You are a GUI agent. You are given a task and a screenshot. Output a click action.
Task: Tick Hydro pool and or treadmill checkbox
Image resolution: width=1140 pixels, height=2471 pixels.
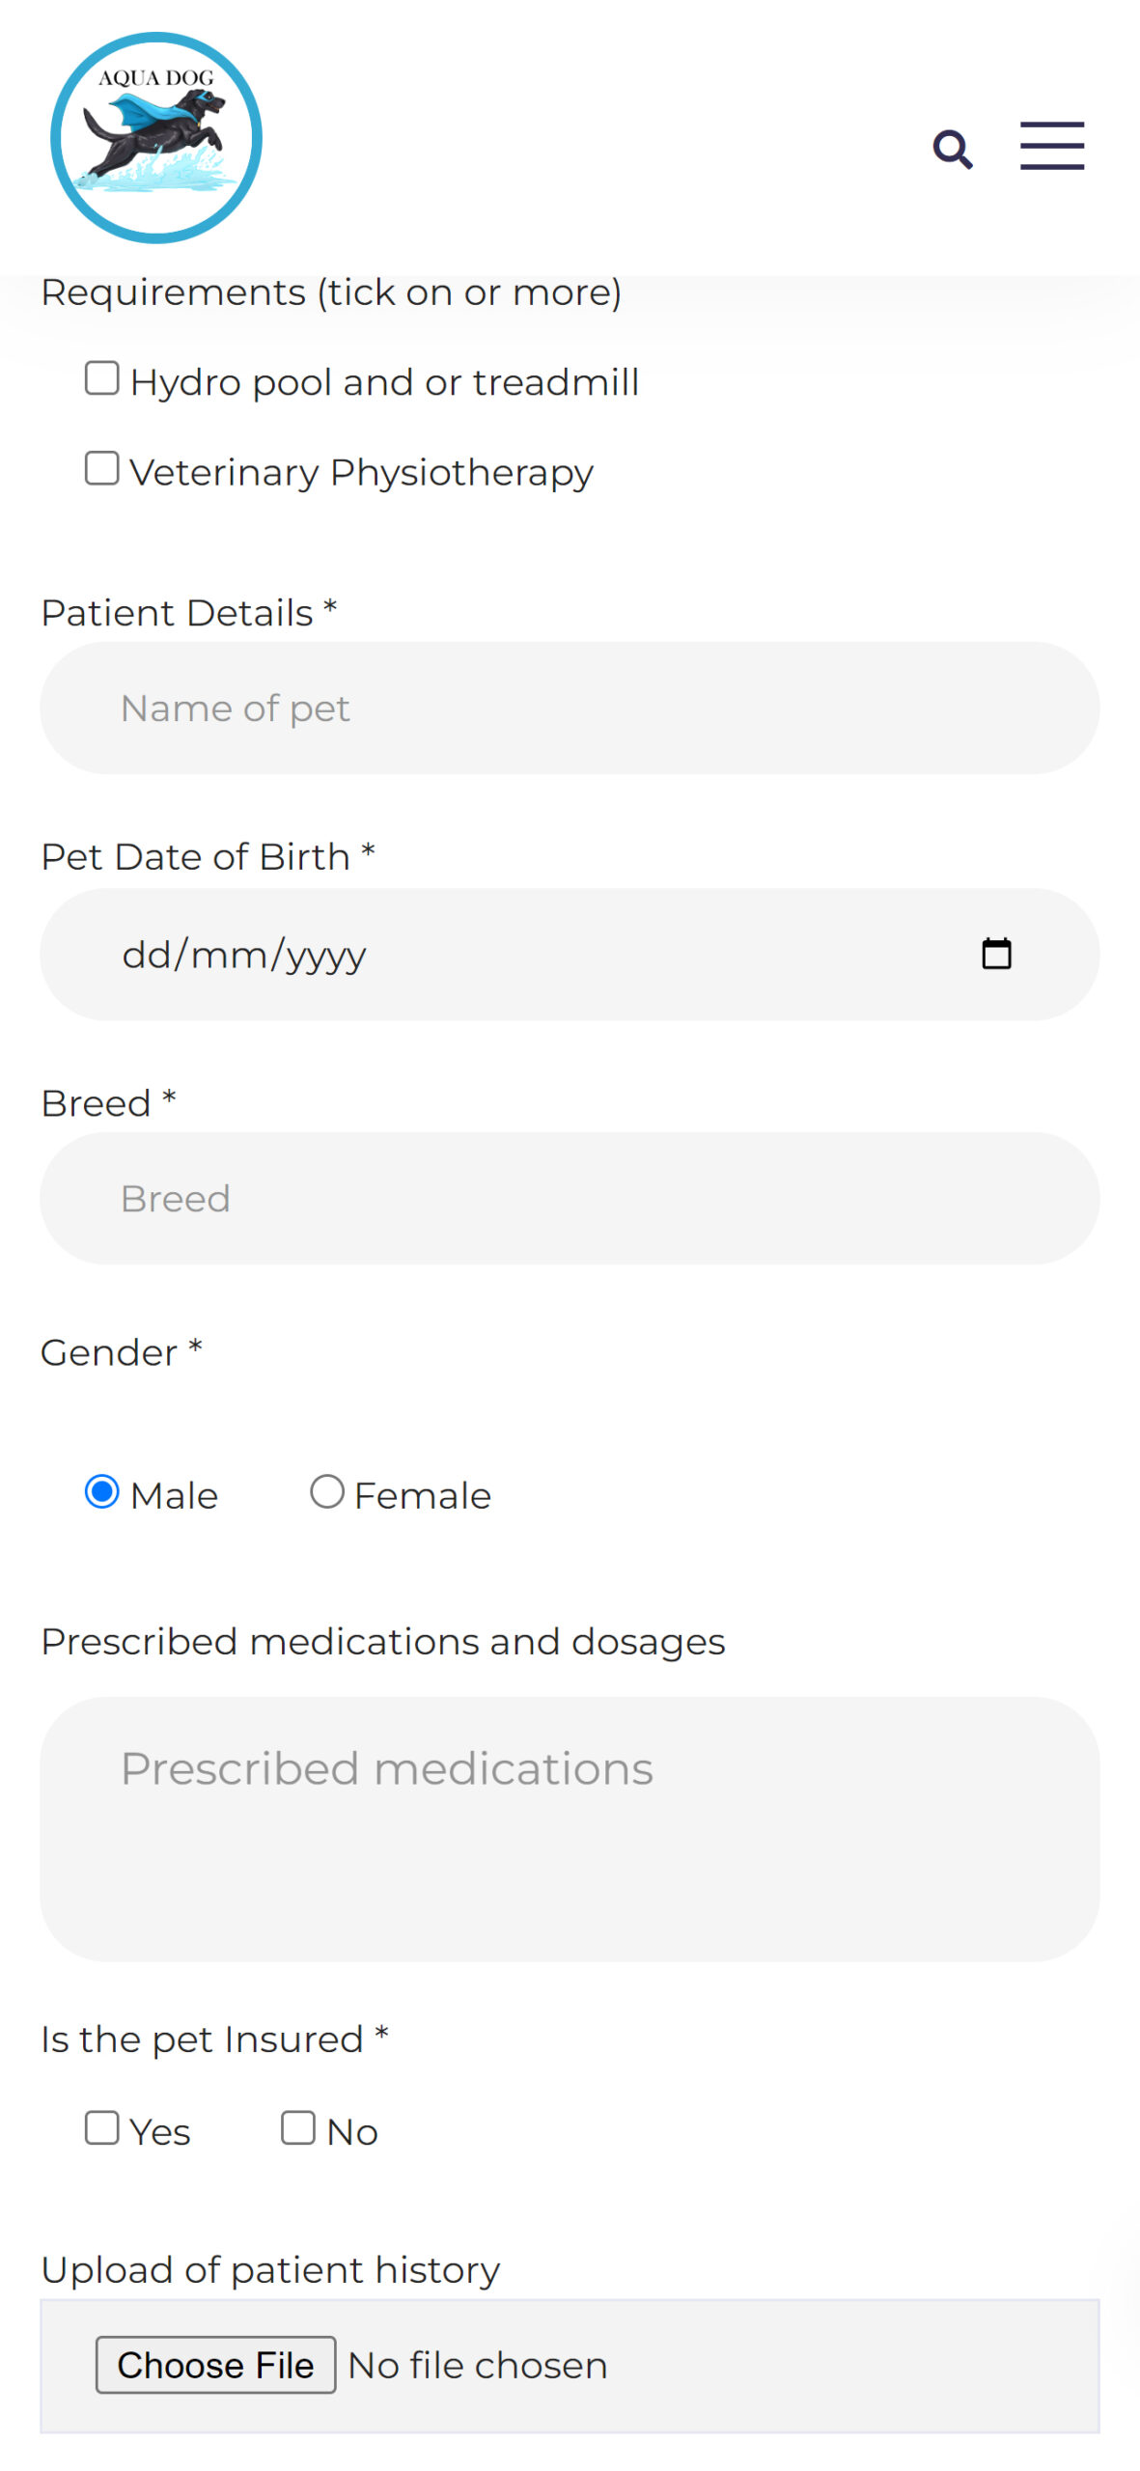pos(102,378)
